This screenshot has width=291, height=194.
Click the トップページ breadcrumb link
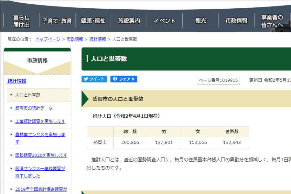coord(48,39)
